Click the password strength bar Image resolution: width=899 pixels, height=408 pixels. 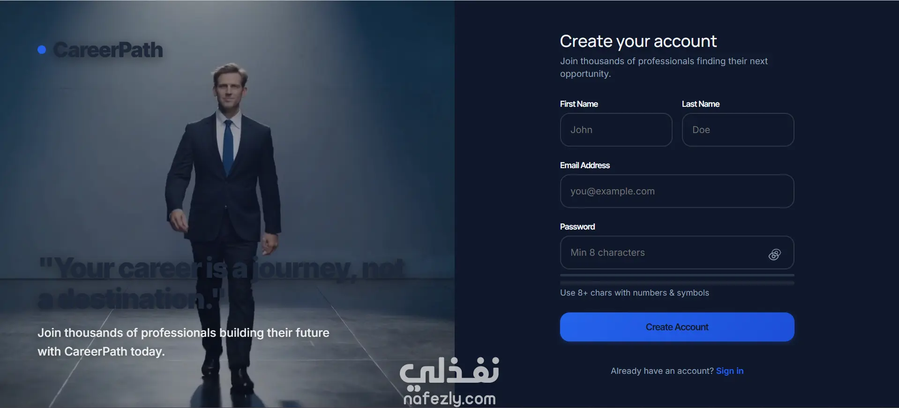[x=677, y=279]
